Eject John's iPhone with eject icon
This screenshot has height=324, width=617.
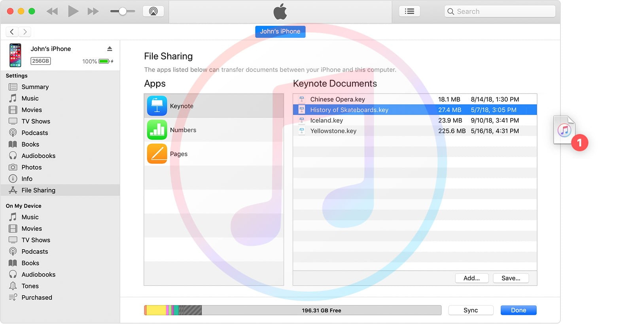(x=110, y=49)
